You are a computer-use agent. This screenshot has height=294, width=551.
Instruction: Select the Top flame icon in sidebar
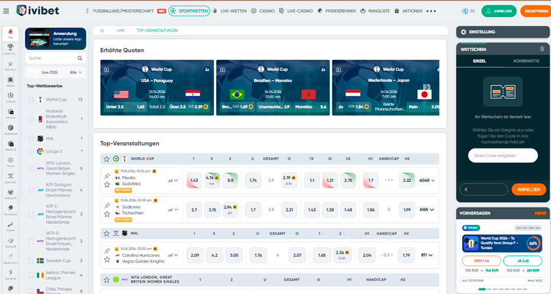(10, 33)
